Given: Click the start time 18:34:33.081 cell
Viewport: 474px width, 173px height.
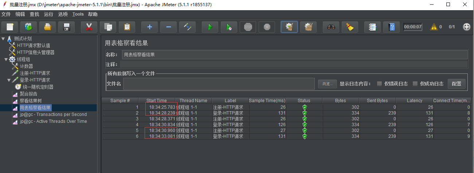Looking at the screenshot, I should (157, 136).
